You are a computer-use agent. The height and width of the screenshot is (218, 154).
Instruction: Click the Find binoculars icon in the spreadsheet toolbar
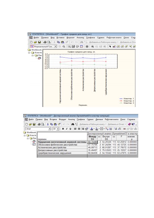pos(72,124)
